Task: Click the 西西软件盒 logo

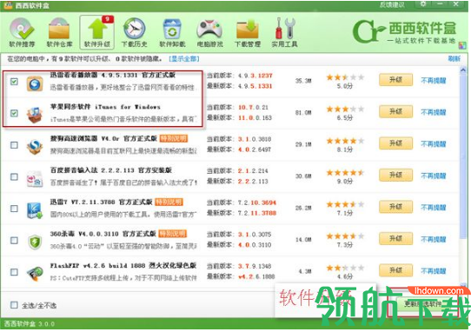Action: pos(405,31)
